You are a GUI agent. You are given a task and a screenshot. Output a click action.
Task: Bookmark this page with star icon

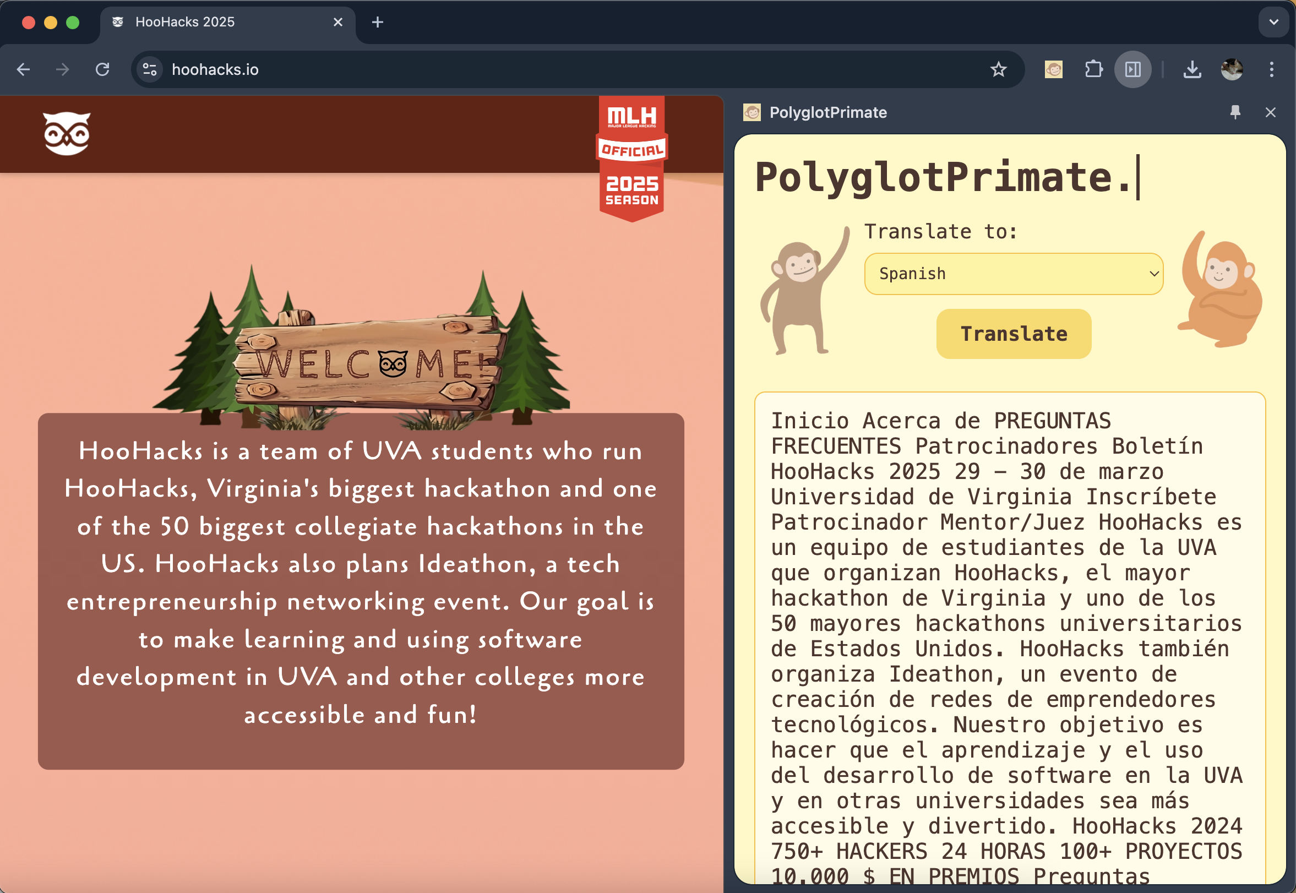pos(998,69)
